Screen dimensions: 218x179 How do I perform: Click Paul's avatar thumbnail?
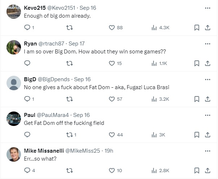[x=14, y=119]
